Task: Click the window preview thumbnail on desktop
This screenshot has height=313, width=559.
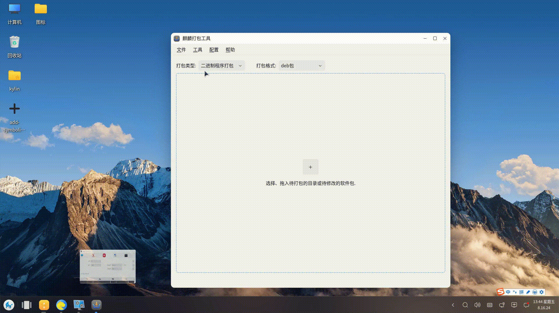Action: pyautogui.click(x=108, y=266)
